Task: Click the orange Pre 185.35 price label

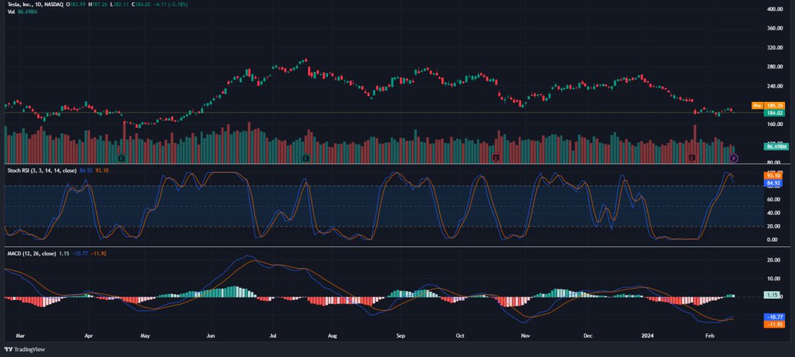Action: coord(768,105)
